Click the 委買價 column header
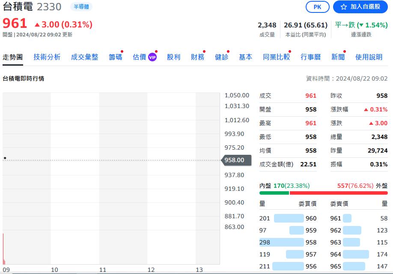Image resolution: width=393 pixels, height=274 pixels. click(307, 204)
